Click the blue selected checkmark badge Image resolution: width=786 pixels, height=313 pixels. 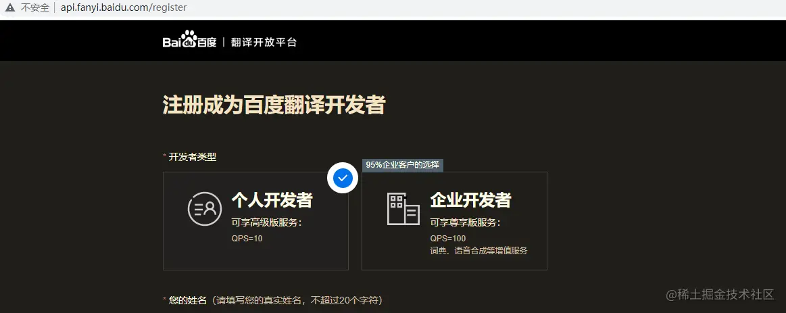click(343, 178)
